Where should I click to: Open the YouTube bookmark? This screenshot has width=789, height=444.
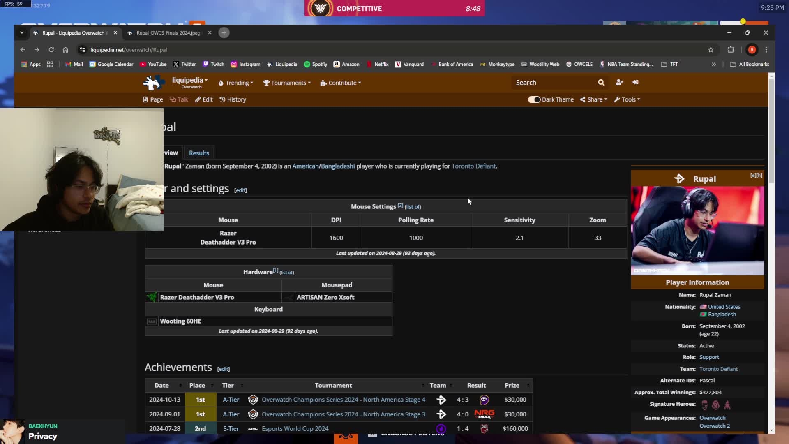click(x=153, y=65)
